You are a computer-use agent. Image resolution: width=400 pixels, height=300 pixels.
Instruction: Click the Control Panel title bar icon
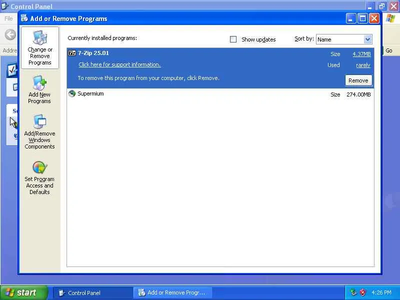tap(4, 5)
